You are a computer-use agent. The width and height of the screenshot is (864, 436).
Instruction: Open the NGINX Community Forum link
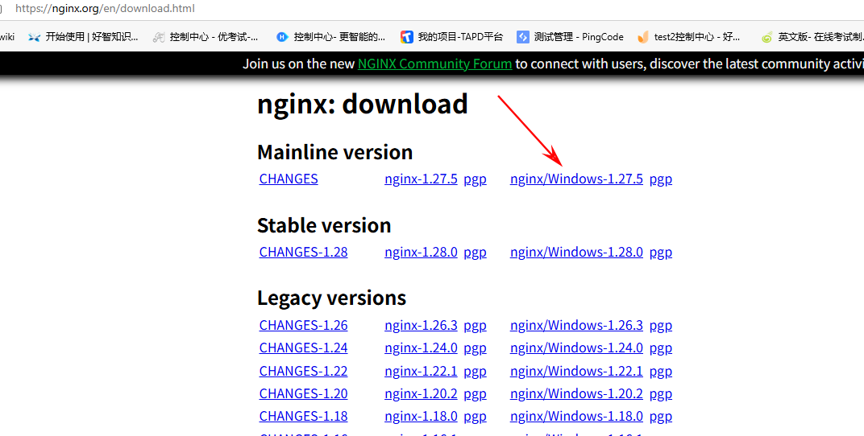tap(434, 64)
